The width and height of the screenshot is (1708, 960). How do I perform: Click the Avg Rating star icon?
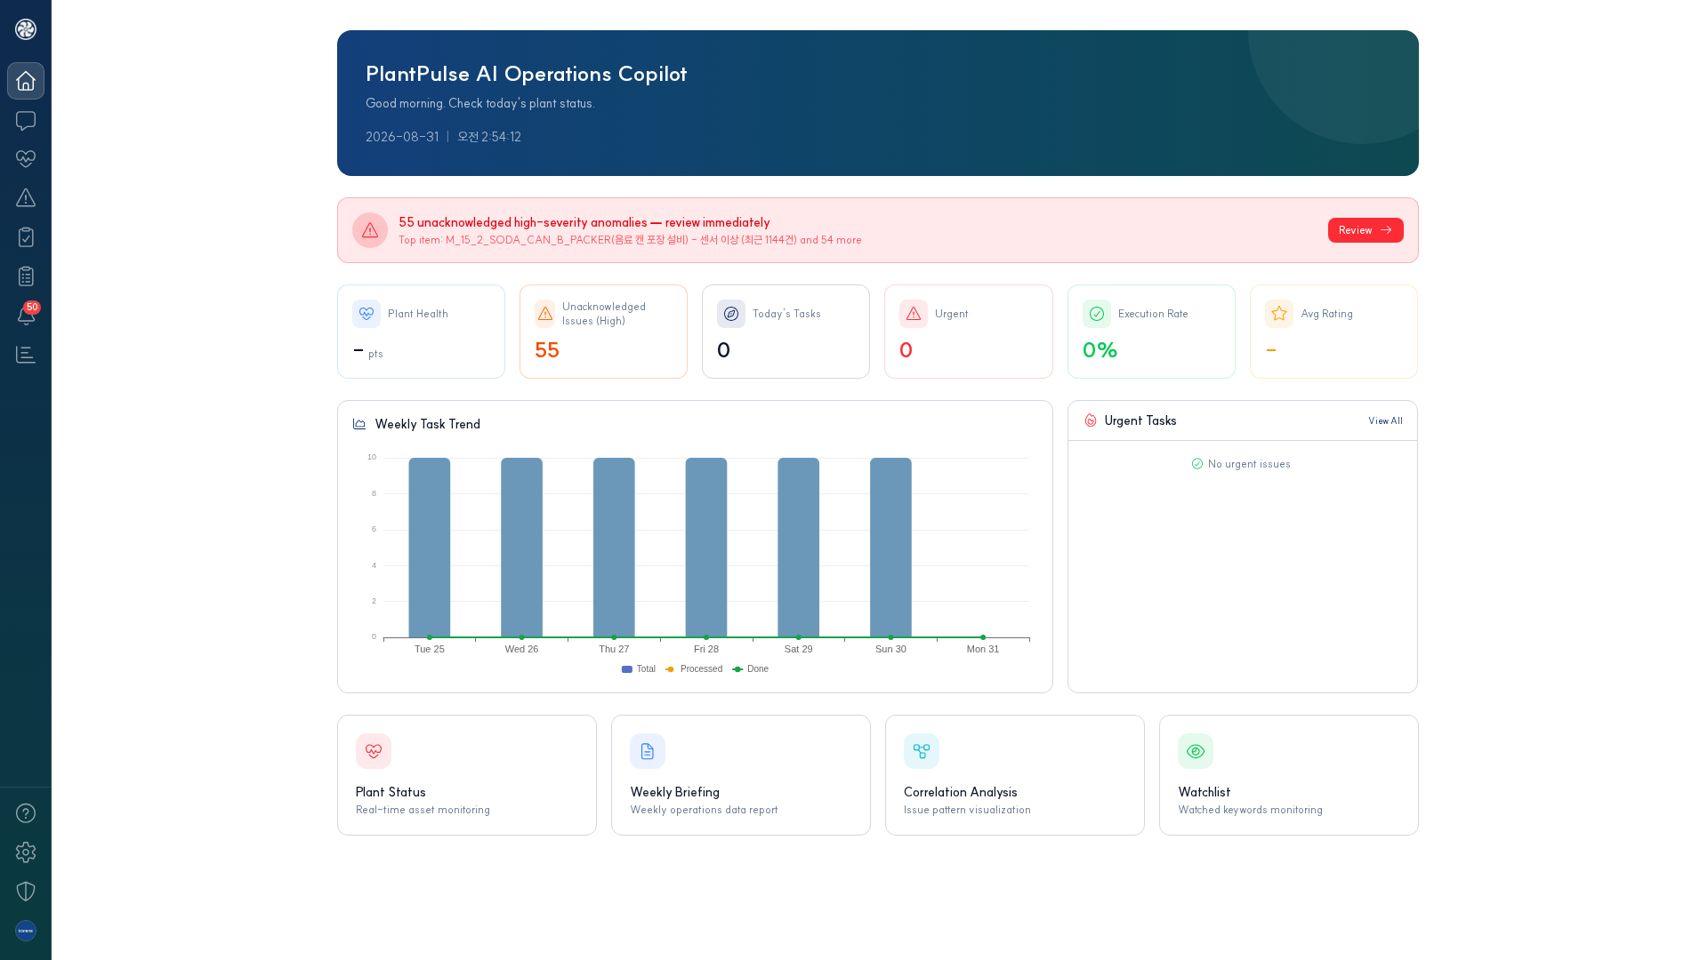click(x=1279, y=314)
